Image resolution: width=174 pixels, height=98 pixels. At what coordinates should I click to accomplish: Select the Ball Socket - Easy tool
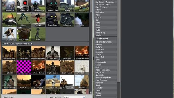(x=106, y=5)
